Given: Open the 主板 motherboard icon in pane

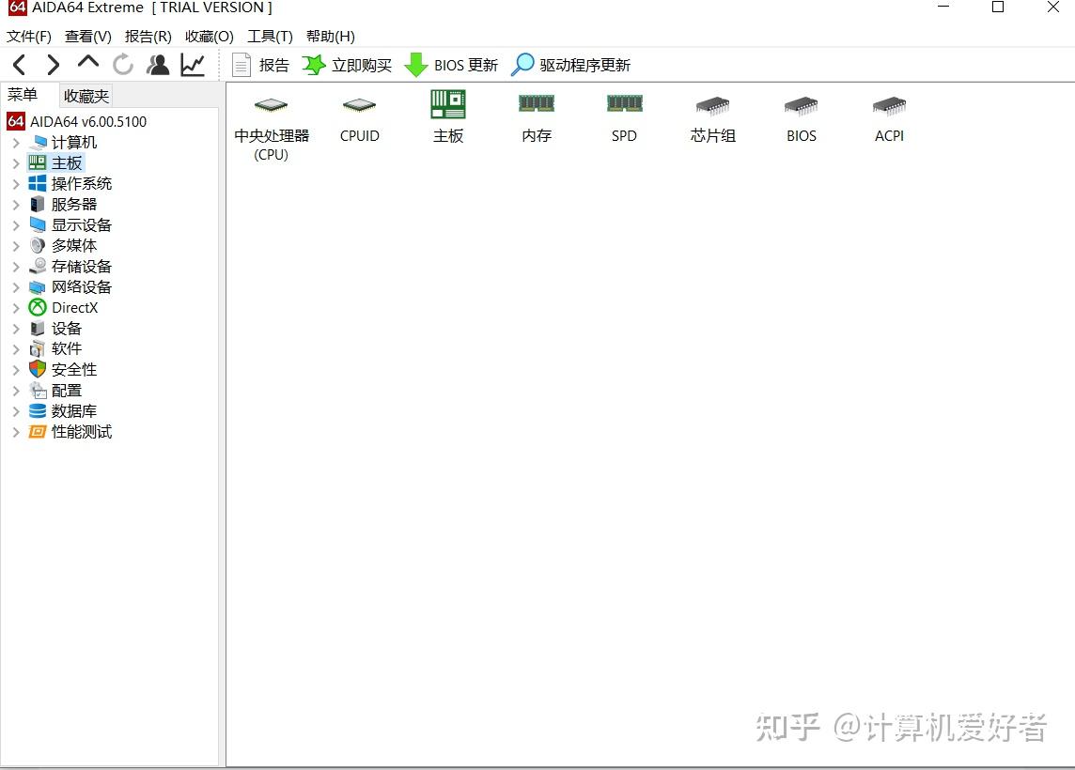Looking at the screenshot, I should [x=448, y=117].
